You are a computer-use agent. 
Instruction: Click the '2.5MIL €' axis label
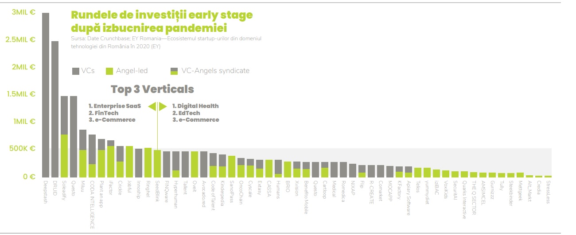coord(21,40)
